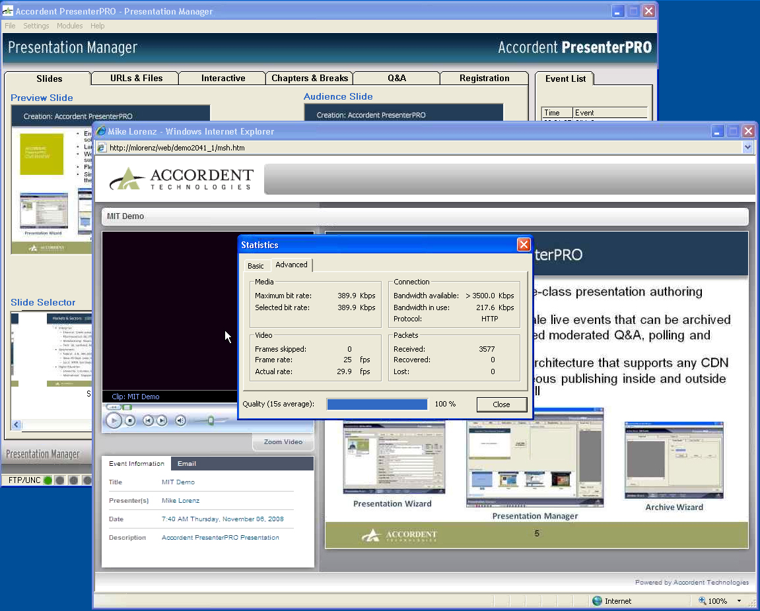The width and height of the screenshot is (760, 611).
Task: Minimize the Presentation Manager window
Action: [617, 11]
